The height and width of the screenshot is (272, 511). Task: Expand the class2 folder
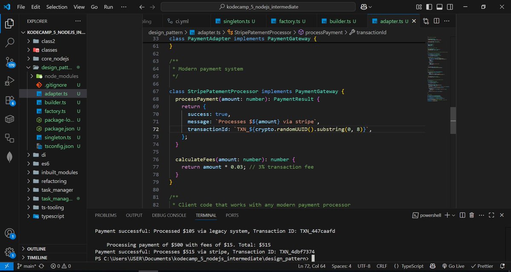pyautogui.click(x=53, y=41)
